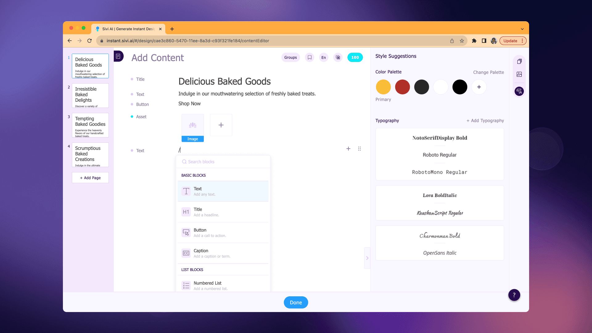Open page 3 Tempting Baked Goodies thumbnail
The image size is (592, 333).
[90, 125]
